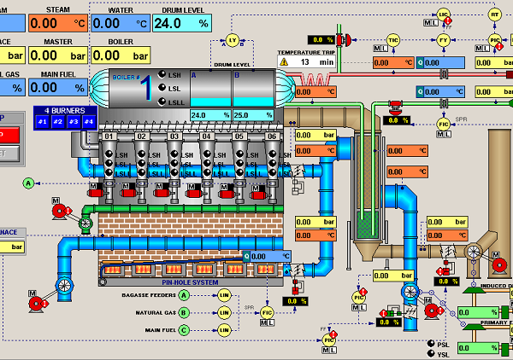Screen dimensions: 513x360
Task: Click the MAIN FUEL C circle
Action: tap(184, 330)
